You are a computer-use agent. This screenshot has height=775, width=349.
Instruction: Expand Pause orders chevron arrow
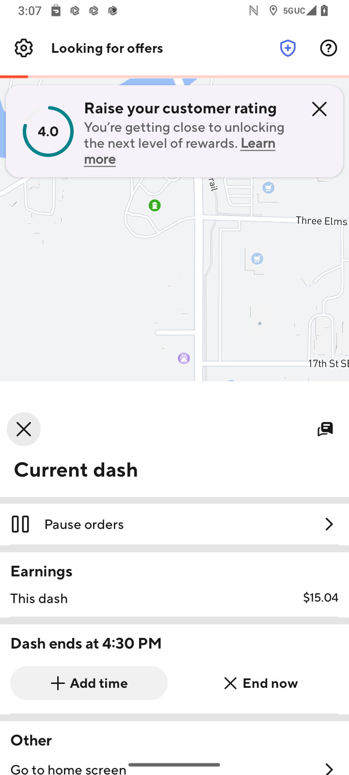[329, 524]
